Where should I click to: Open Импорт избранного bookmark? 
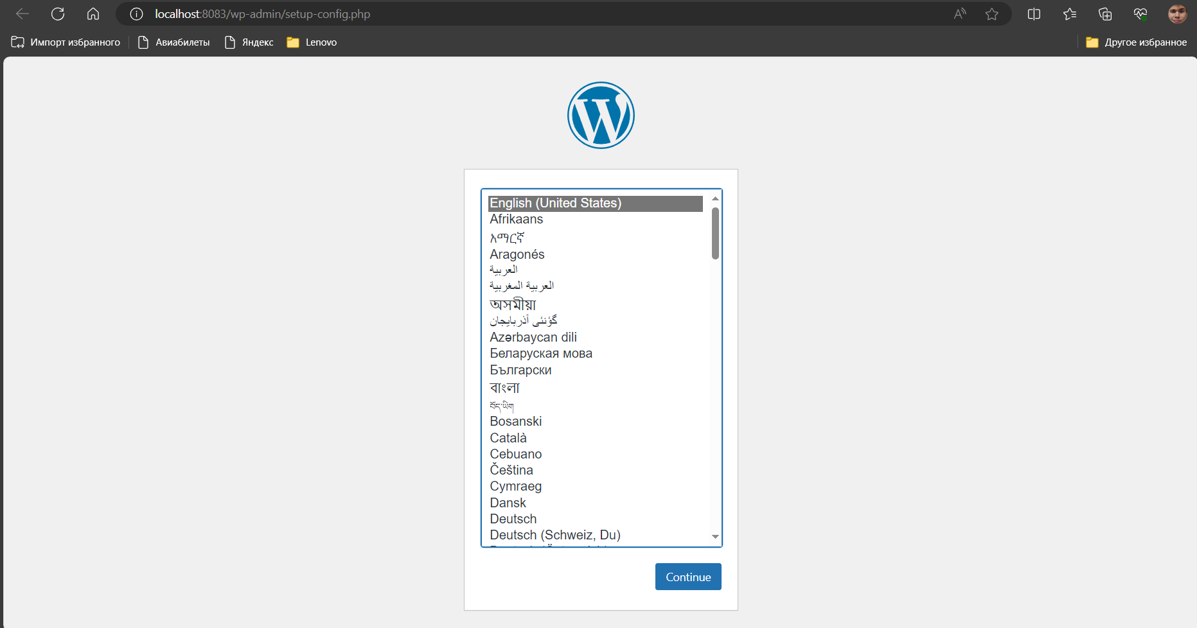tap(66, 42)
